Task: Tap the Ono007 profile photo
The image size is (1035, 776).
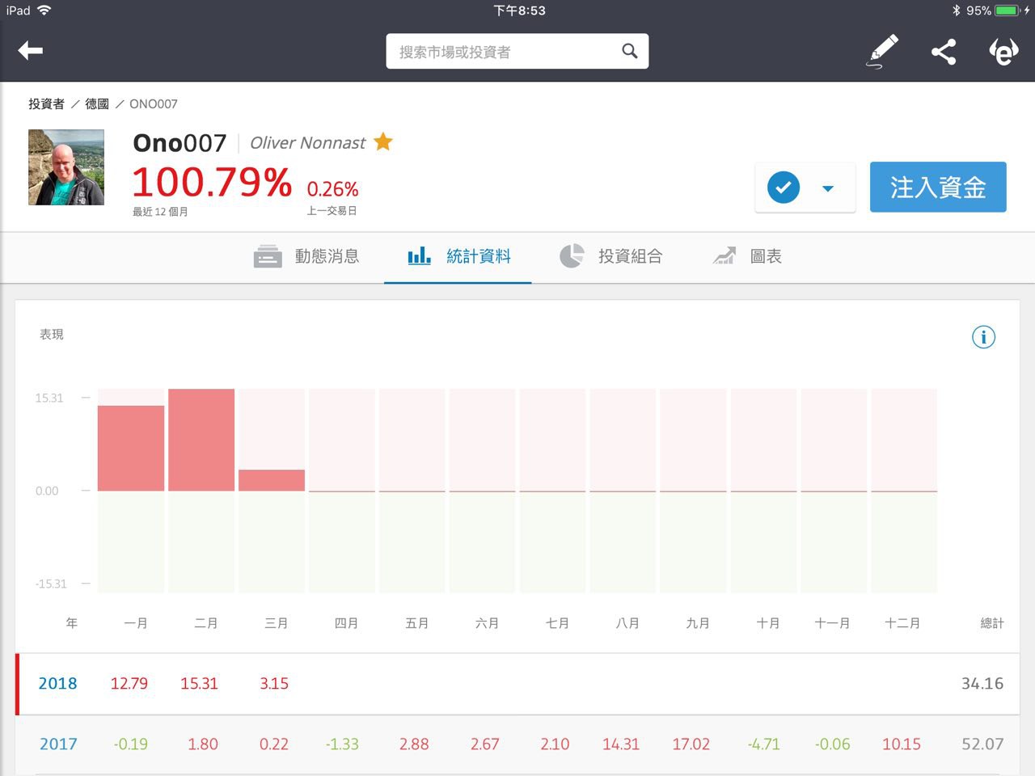Action: [x=66, y=167]
